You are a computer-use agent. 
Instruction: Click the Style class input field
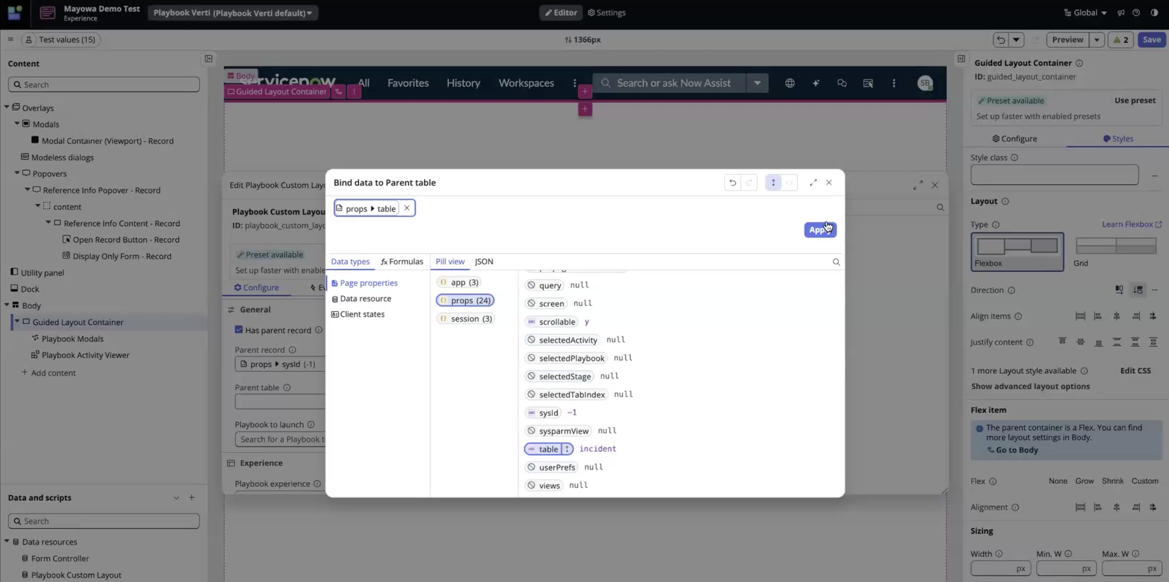click(x=1054, y=175)
